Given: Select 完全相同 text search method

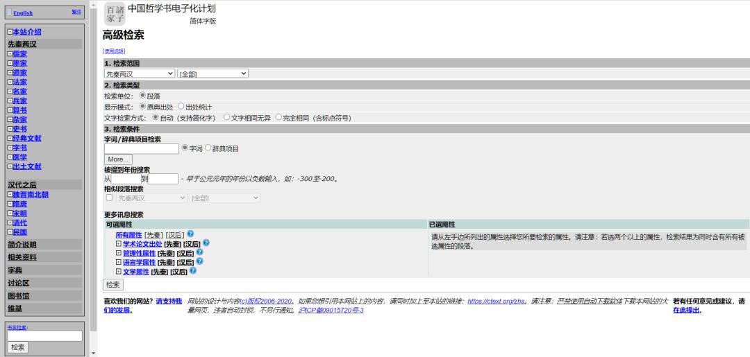Looking at the screenshot, I should click(278, 118).
